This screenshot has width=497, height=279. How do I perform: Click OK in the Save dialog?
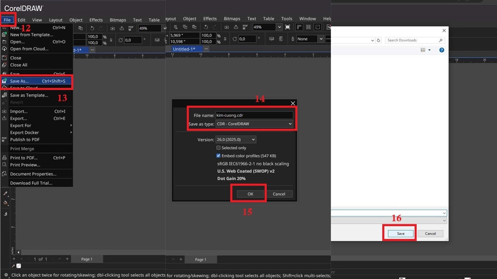(x=250, y=194)
